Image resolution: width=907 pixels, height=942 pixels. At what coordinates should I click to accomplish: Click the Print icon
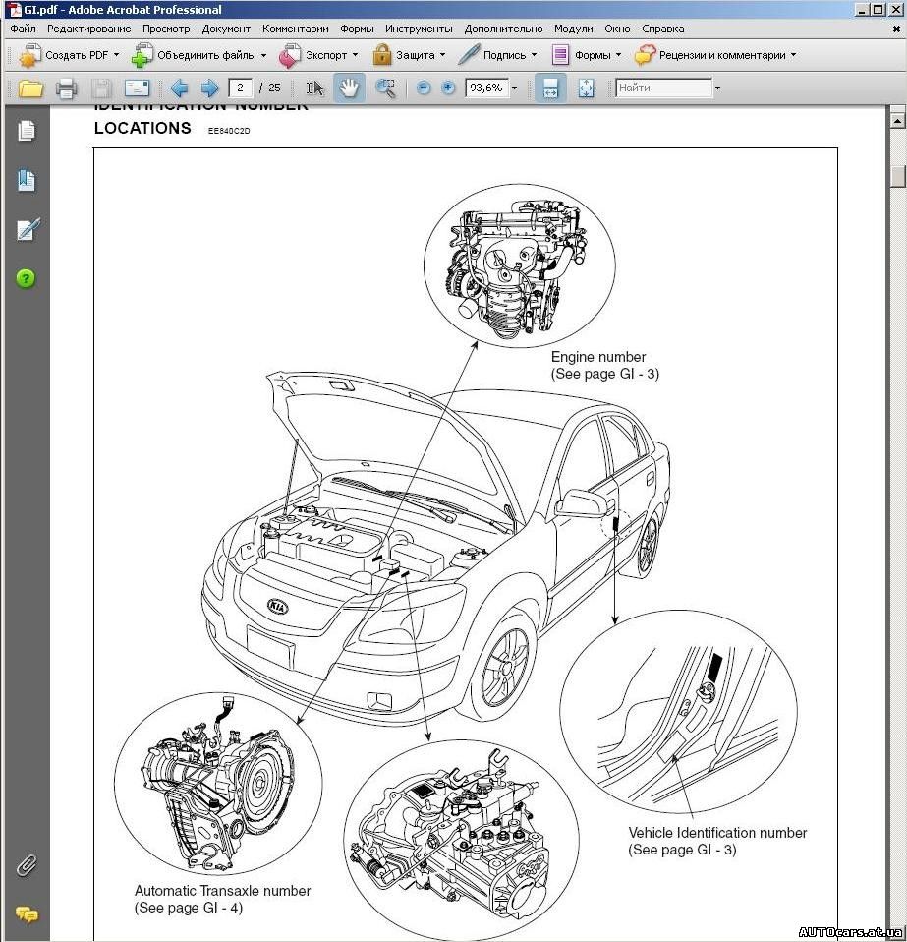[x=66, y=88]
